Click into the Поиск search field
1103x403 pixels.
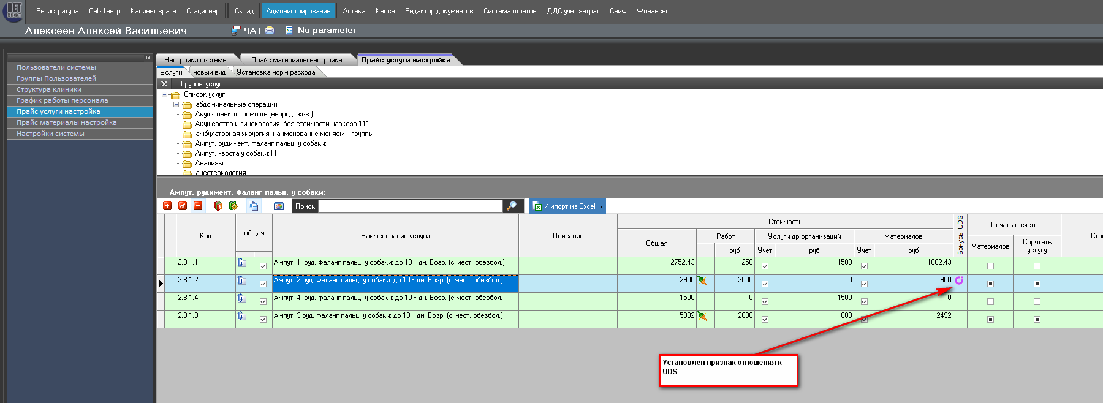[x=409, y=206]
